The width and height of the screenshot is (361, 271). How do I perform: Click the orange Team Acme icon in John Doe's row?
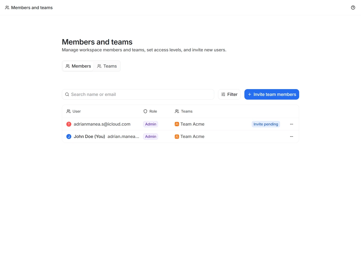coord(177,136)
